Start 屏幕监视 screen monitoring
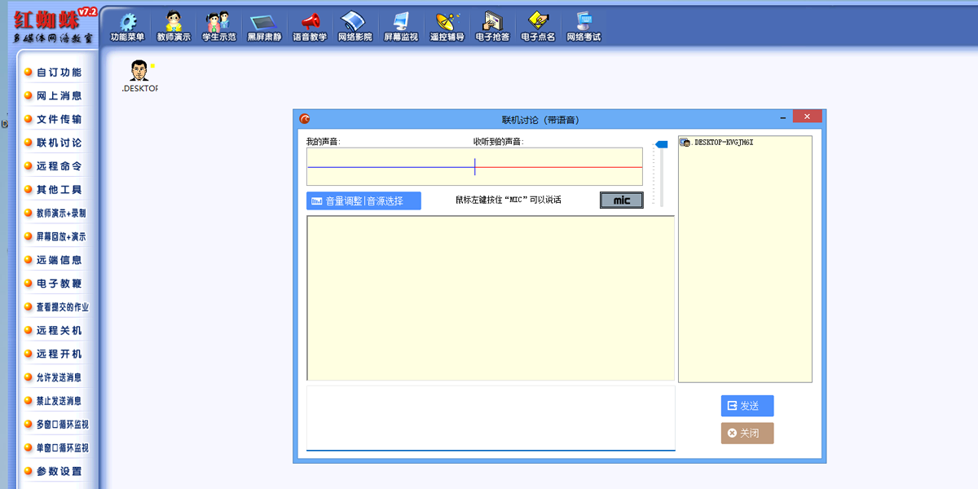Viewport: 978px width, 489px height. pos(400,24)
